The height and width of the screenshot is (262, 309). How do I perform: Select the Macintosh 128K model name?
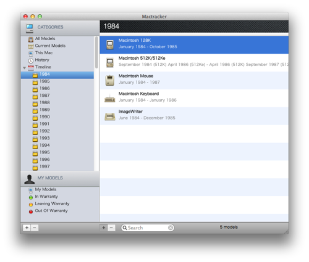point(135,40)
